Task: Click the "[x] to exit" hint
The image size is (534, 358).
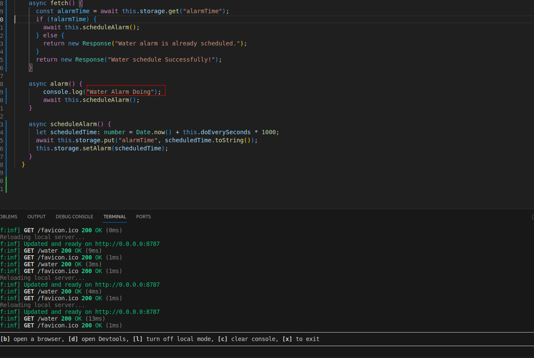Action: click(x=301, y=339)
